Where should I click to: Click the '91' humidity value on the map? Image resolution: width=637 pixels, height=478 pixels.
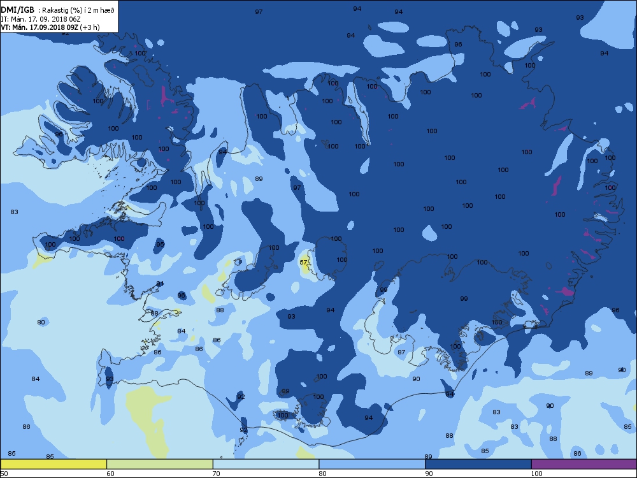click(160, 284)
